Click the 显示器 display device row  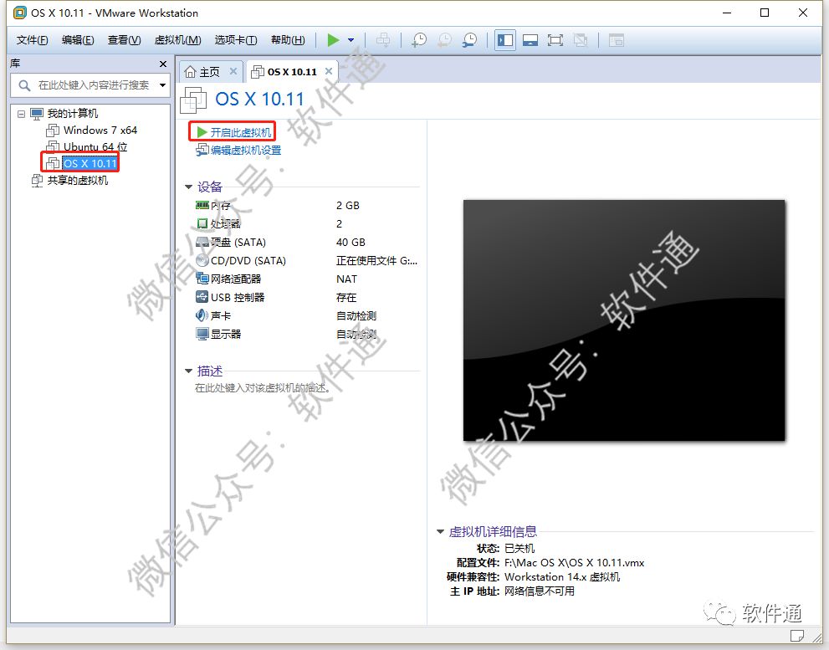[306, 334]
